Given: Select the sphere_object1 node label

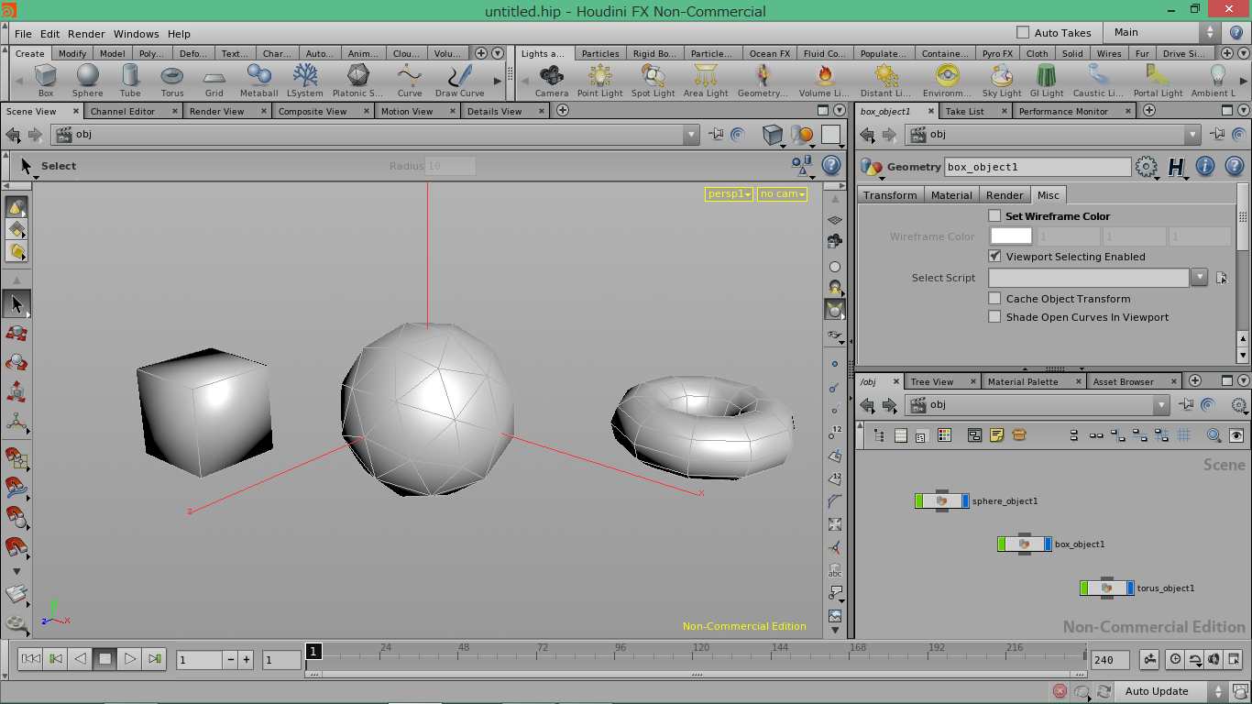Looking at the screenshot, I should click(x=1005, y=501).
